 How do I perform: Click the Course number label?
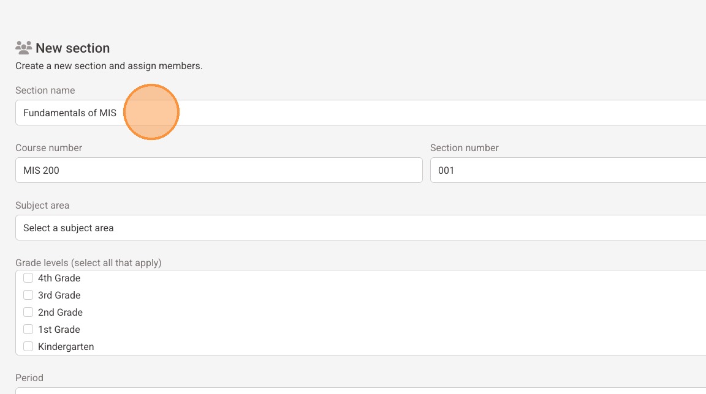click(48, 147)
